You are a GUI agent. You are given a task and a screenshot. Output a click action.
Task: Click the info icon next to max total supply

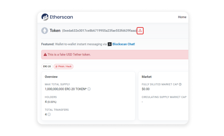click(89, 89)
